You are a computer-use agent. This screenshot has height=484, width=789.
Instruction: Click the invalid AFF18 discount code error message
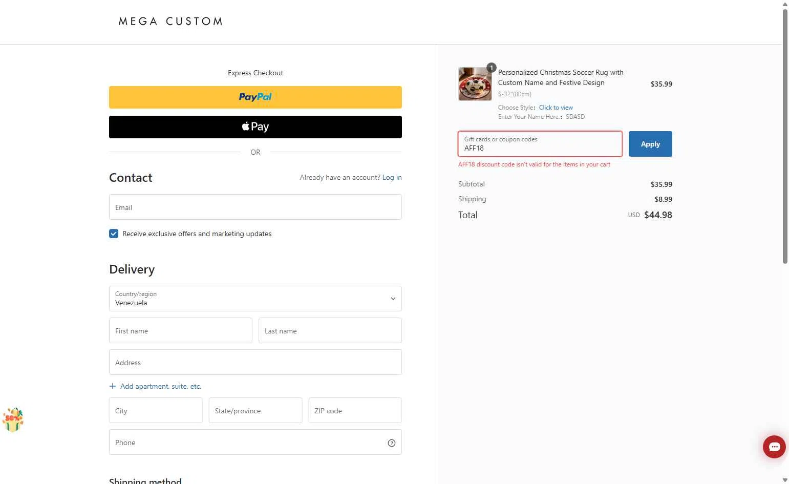pos(534,164)
